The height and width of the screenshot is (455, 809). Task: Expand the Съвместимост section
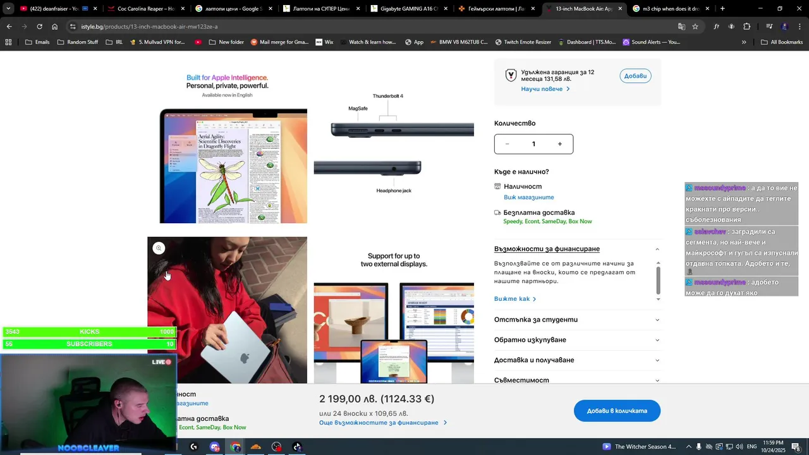(x=577, y=380)
